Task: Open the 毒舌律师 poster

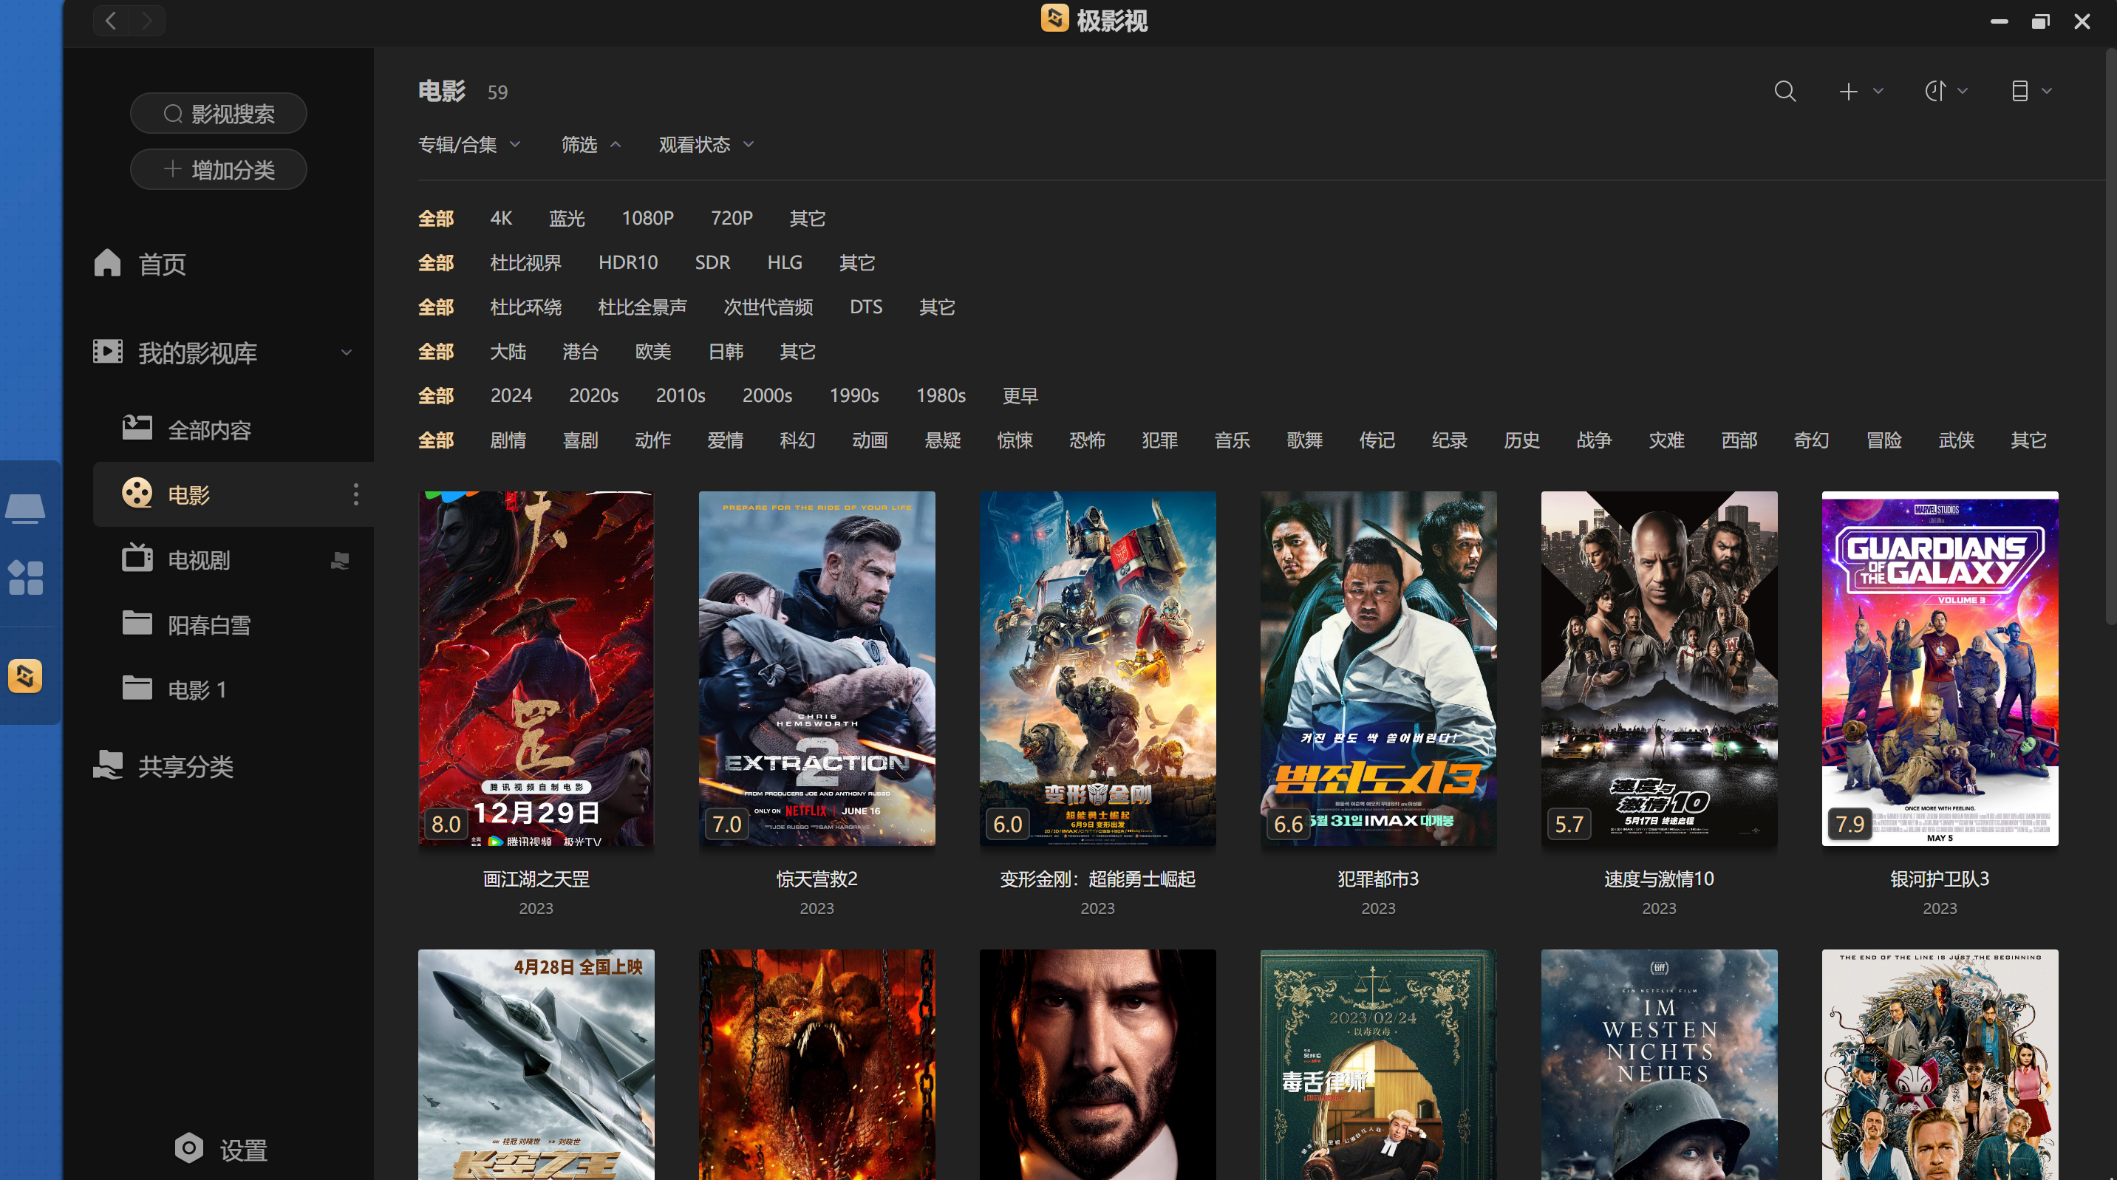Action: (x=1378, y=1065)
